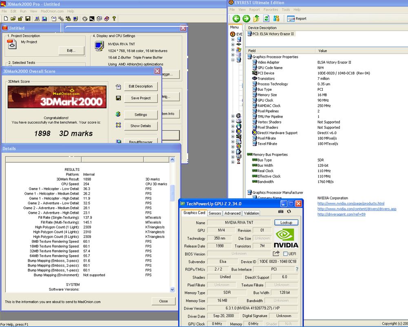Select the EVE root node in EVEREST menu tree
Image resolution: width=408 pixels, height=327 pixels.
pos(236,34)
